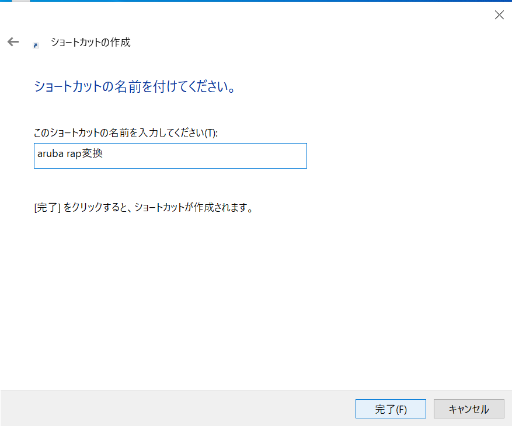Click the instruction text starting with [完了]

(144, 207)
